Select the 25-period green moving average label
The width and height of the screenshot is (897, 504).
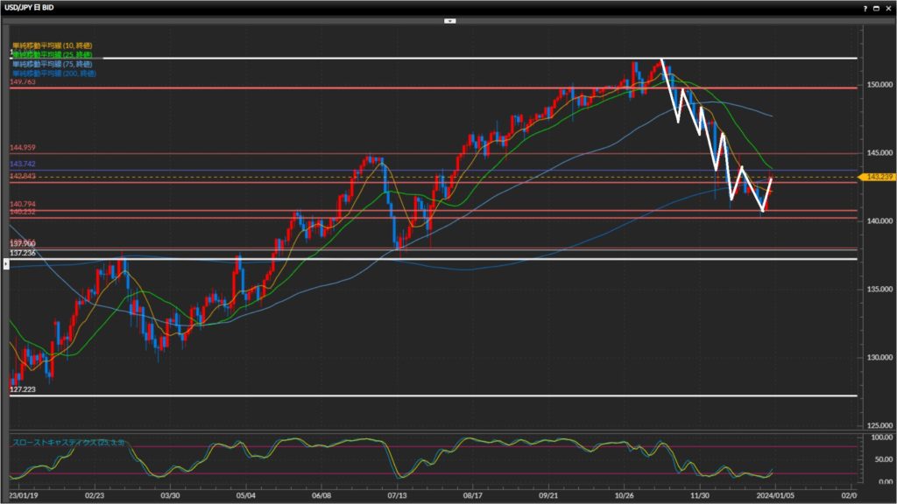click(53, 53)
